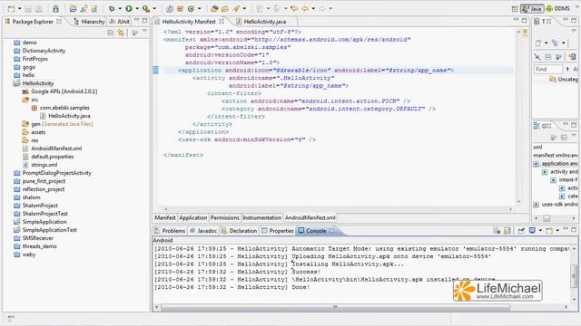The width and height of the screenshot is (581, 326).
Task: Switch to the DDMS perspective
Action: [x=558, y=8]
